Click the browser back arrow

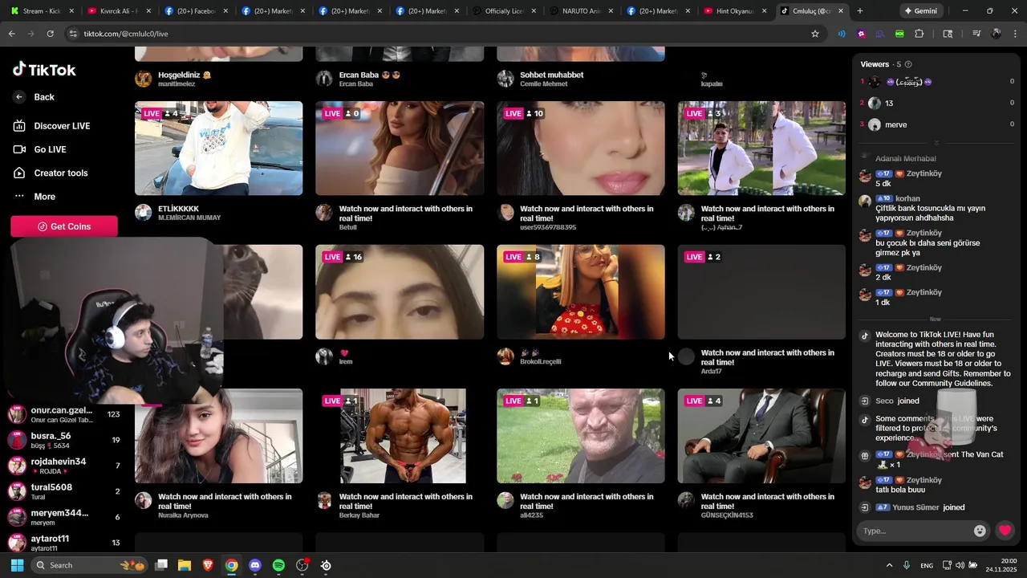[11, 34]
